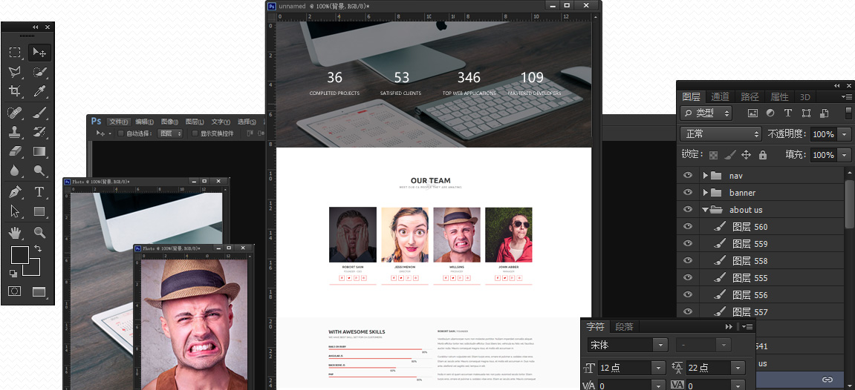Open the blend mode dropdown 正常

[x=721, y=134]
